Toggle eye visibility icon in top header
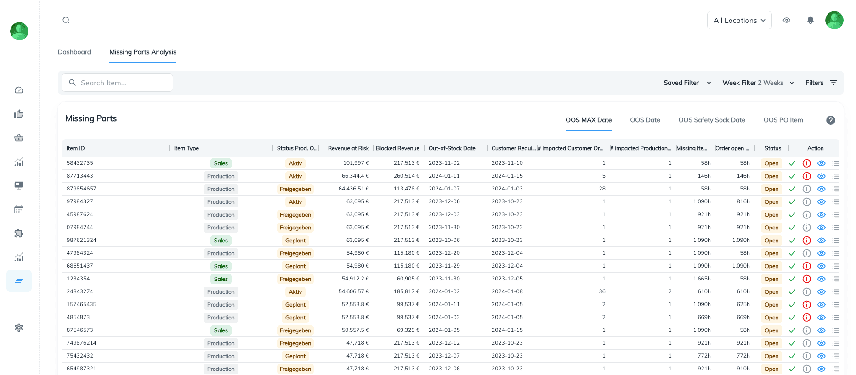Image resolution: width=856 pixels, height=375 pixels. pyautogui.click(x=787, y=20)
